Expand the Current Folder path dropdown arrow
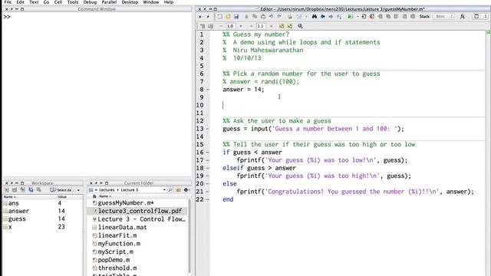 click(164, 190)
